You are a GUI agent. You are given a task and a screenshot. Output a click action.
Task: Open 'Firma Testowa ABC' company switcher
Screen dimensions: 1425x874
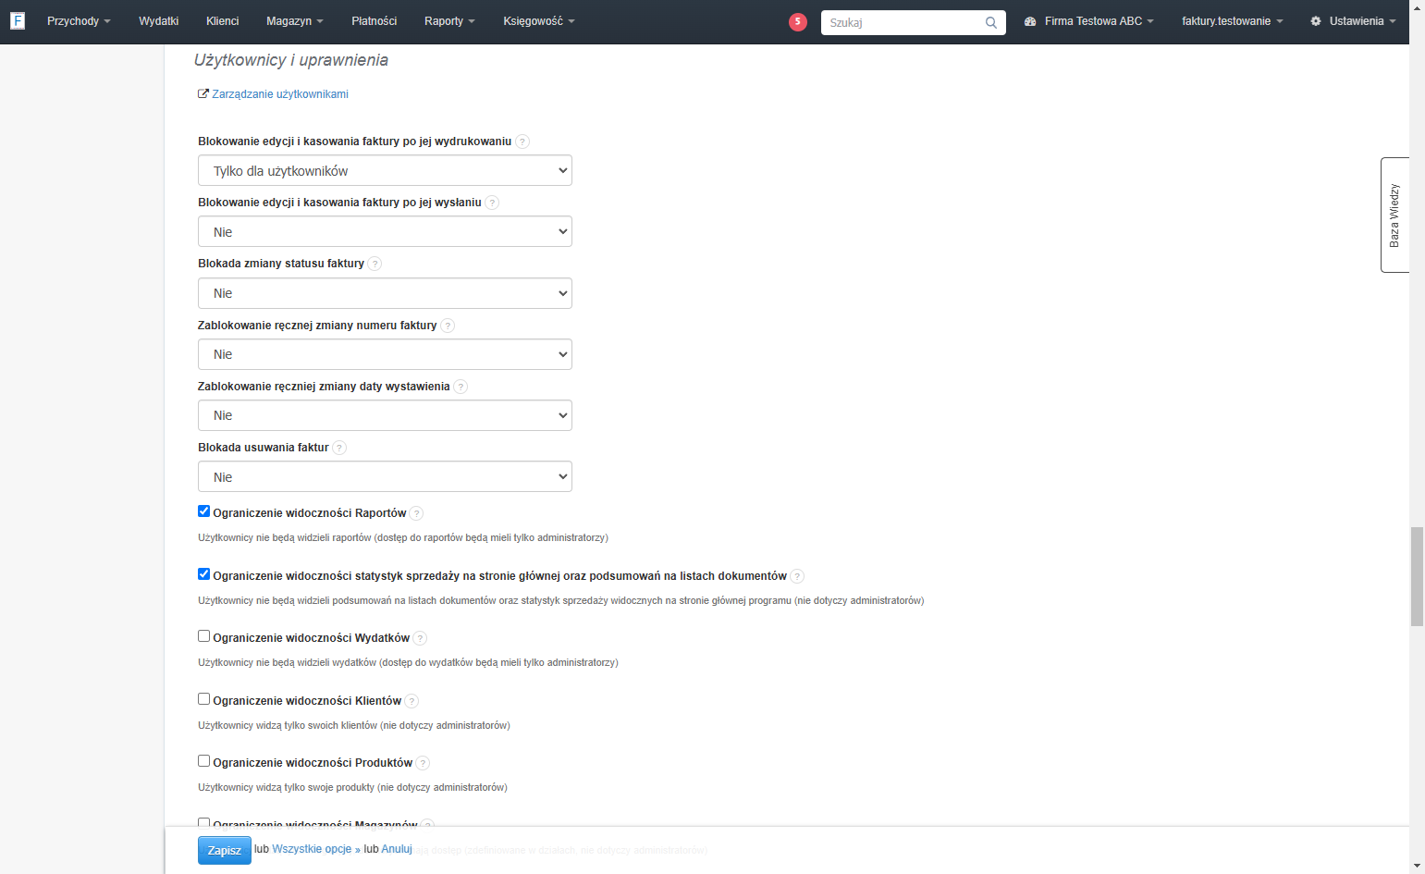point(1089,21)
